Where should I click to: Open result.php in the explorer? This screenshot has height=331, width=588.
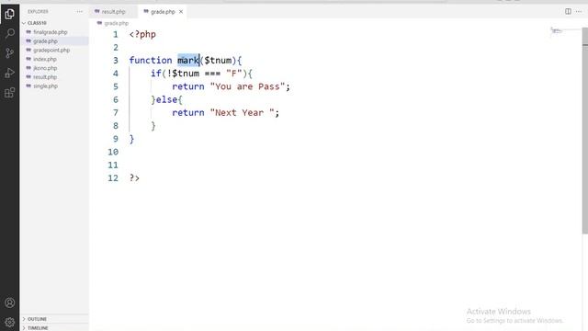(x=54, y=77)
